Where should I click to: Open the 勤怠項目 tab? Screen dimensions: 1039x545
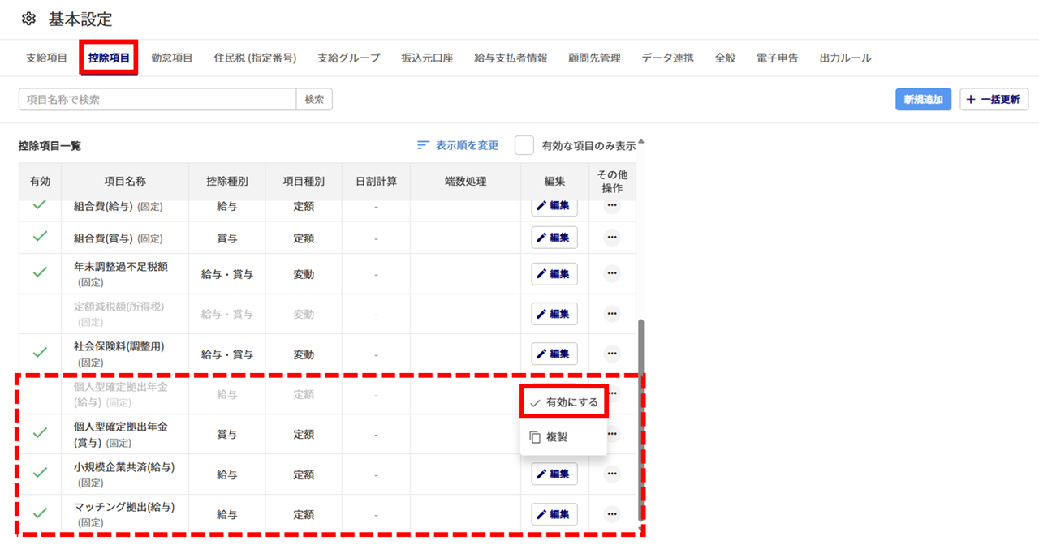(172, 58)
